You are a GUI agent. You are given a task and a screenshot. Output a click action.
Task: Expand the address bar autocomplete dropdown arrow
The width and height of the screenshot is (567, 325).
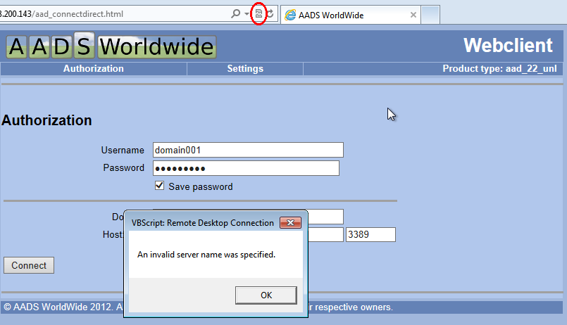point(247,15)
